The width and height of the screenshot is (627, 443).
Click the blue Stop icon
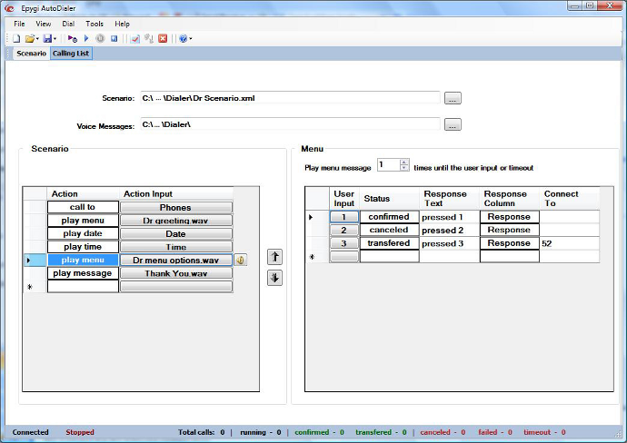(x=114, y=39)
